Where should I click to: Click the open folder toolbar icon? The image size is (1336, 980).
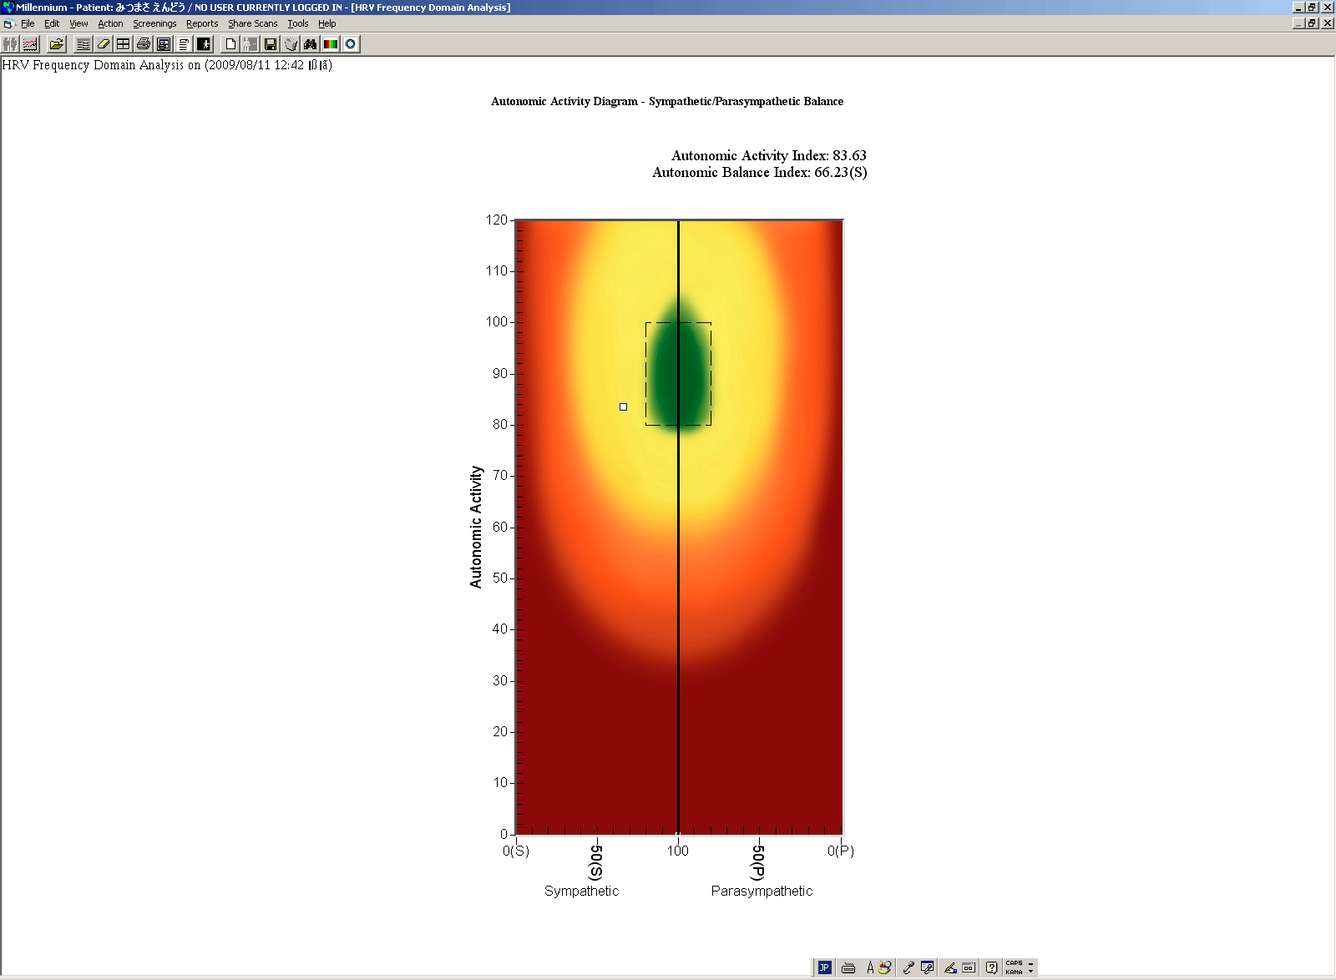[x=57, y=44]
